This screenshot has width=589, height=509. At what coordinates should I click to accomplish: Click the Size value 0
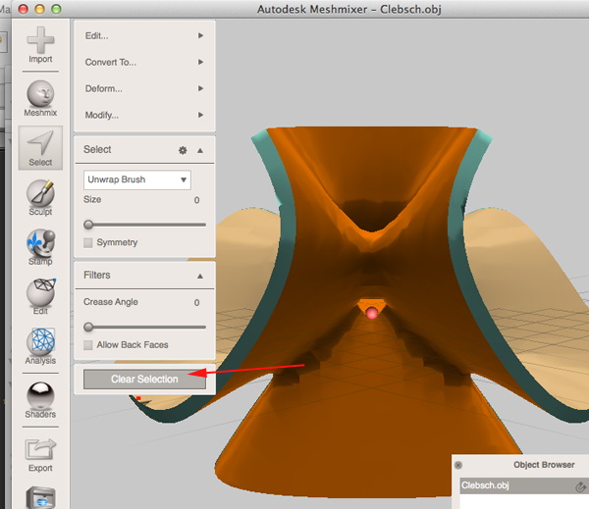196,200
